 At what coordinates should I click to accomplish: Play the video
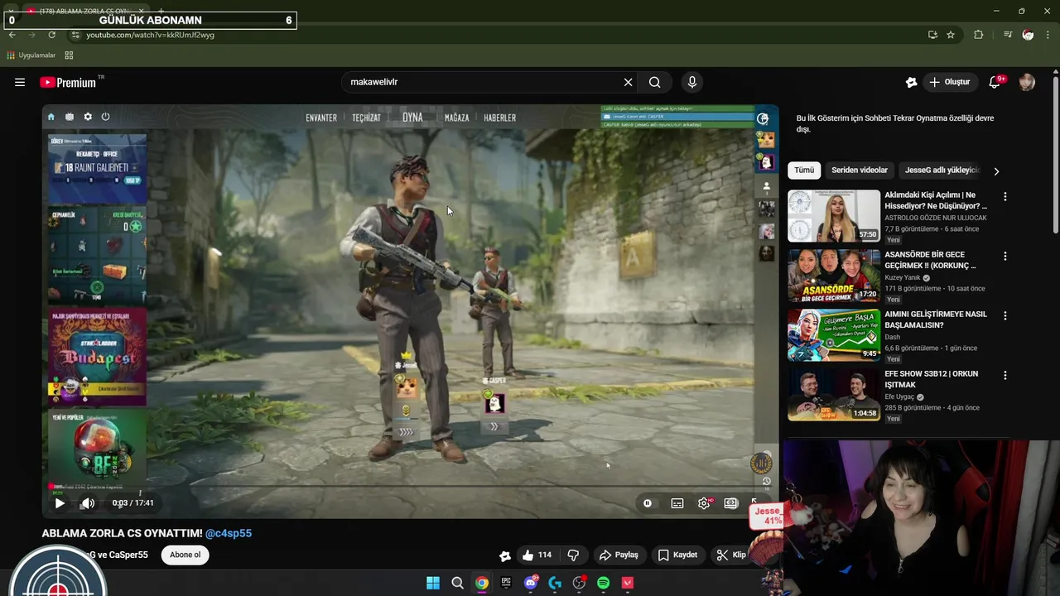(60, 502)
